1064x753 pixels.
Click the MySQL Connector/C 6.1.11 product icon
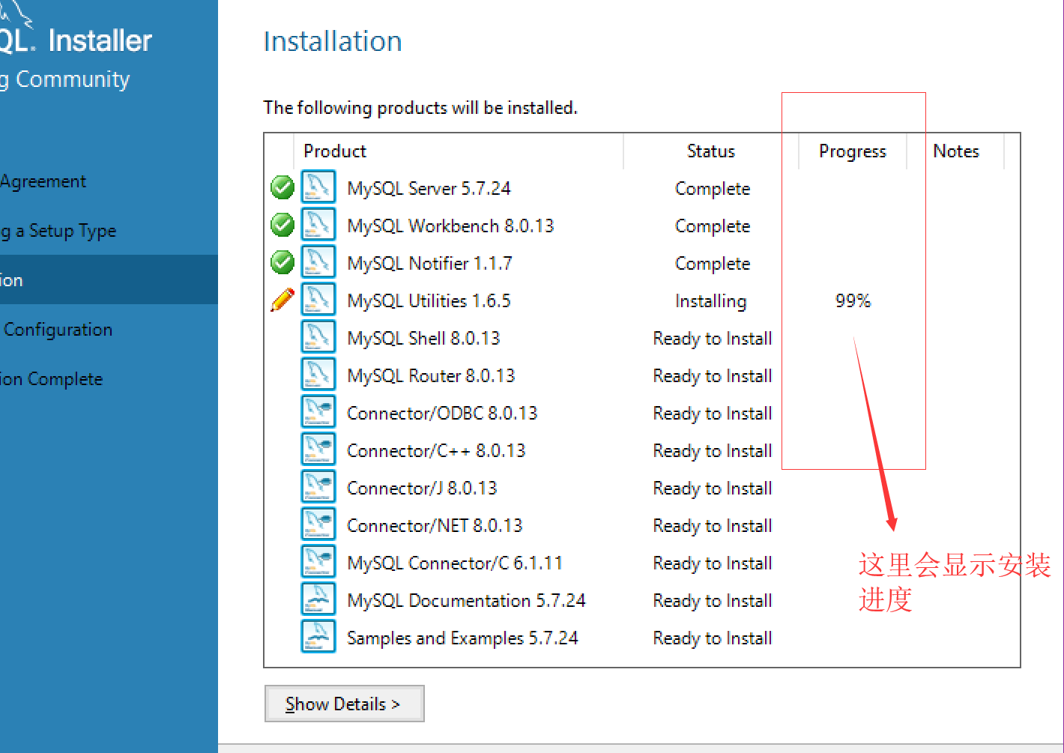click(318, 562)
